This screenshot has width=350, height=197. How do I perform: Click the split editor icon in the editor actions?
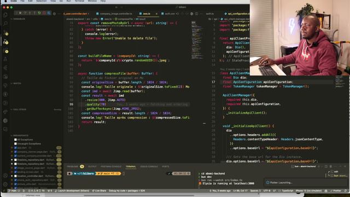coord(196,14)
